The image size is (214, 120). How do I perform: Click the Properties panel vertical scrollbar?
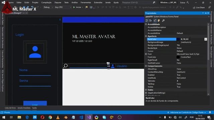click(x=208, y=59)
